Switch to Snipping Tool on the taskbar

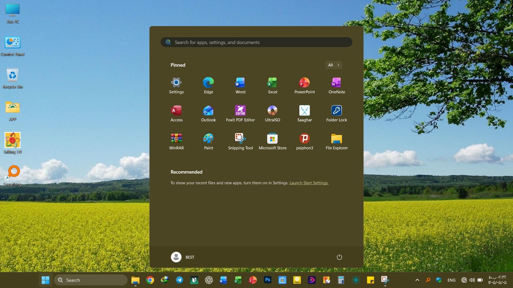tap(385, 280)
